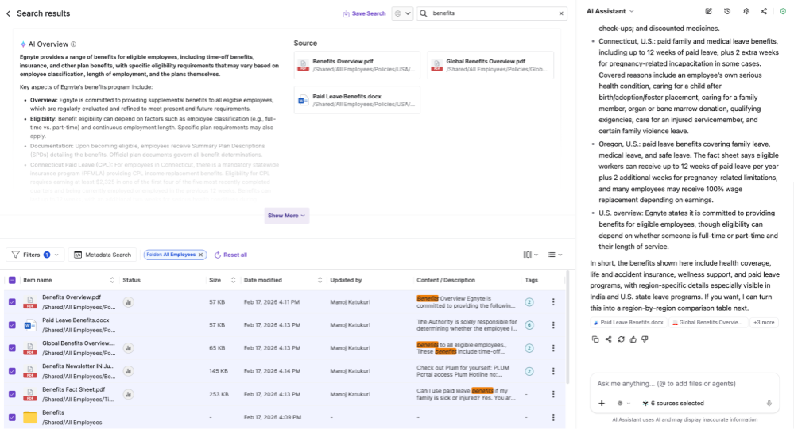Image resolution: width=794 pixels, height=429 pixels.
Task: Open Paid Leave Benefits.docx source card
Action: pyautogui.click(x=357, y=100)
